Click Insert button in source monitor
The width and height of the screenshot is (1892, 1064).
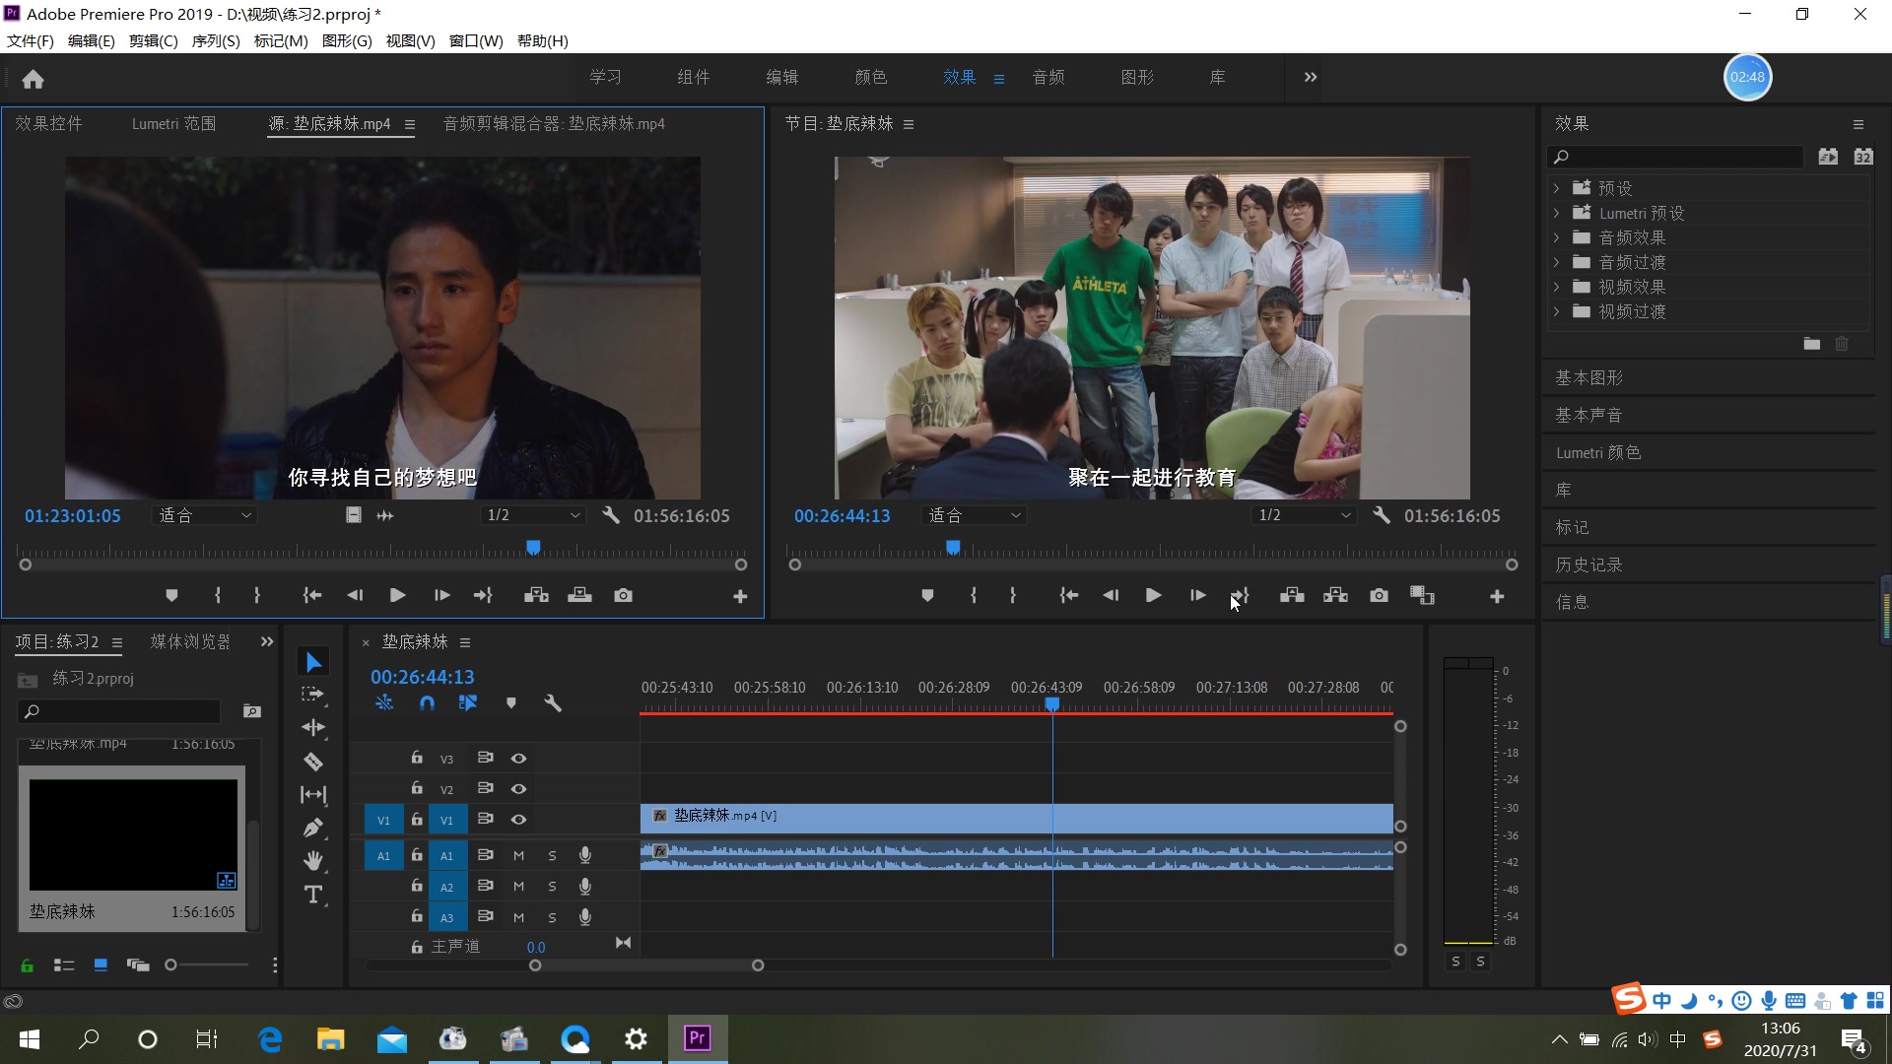coord(536,596)
